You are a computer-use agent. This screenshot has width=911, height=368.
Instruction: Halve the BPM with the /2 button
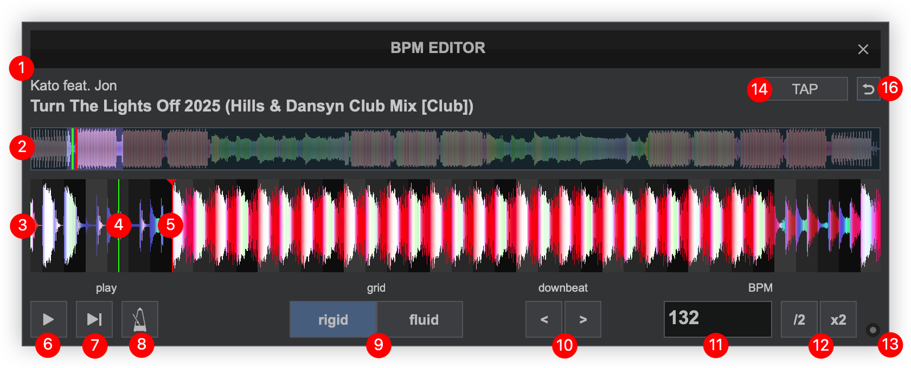click(x=799, y=319)
